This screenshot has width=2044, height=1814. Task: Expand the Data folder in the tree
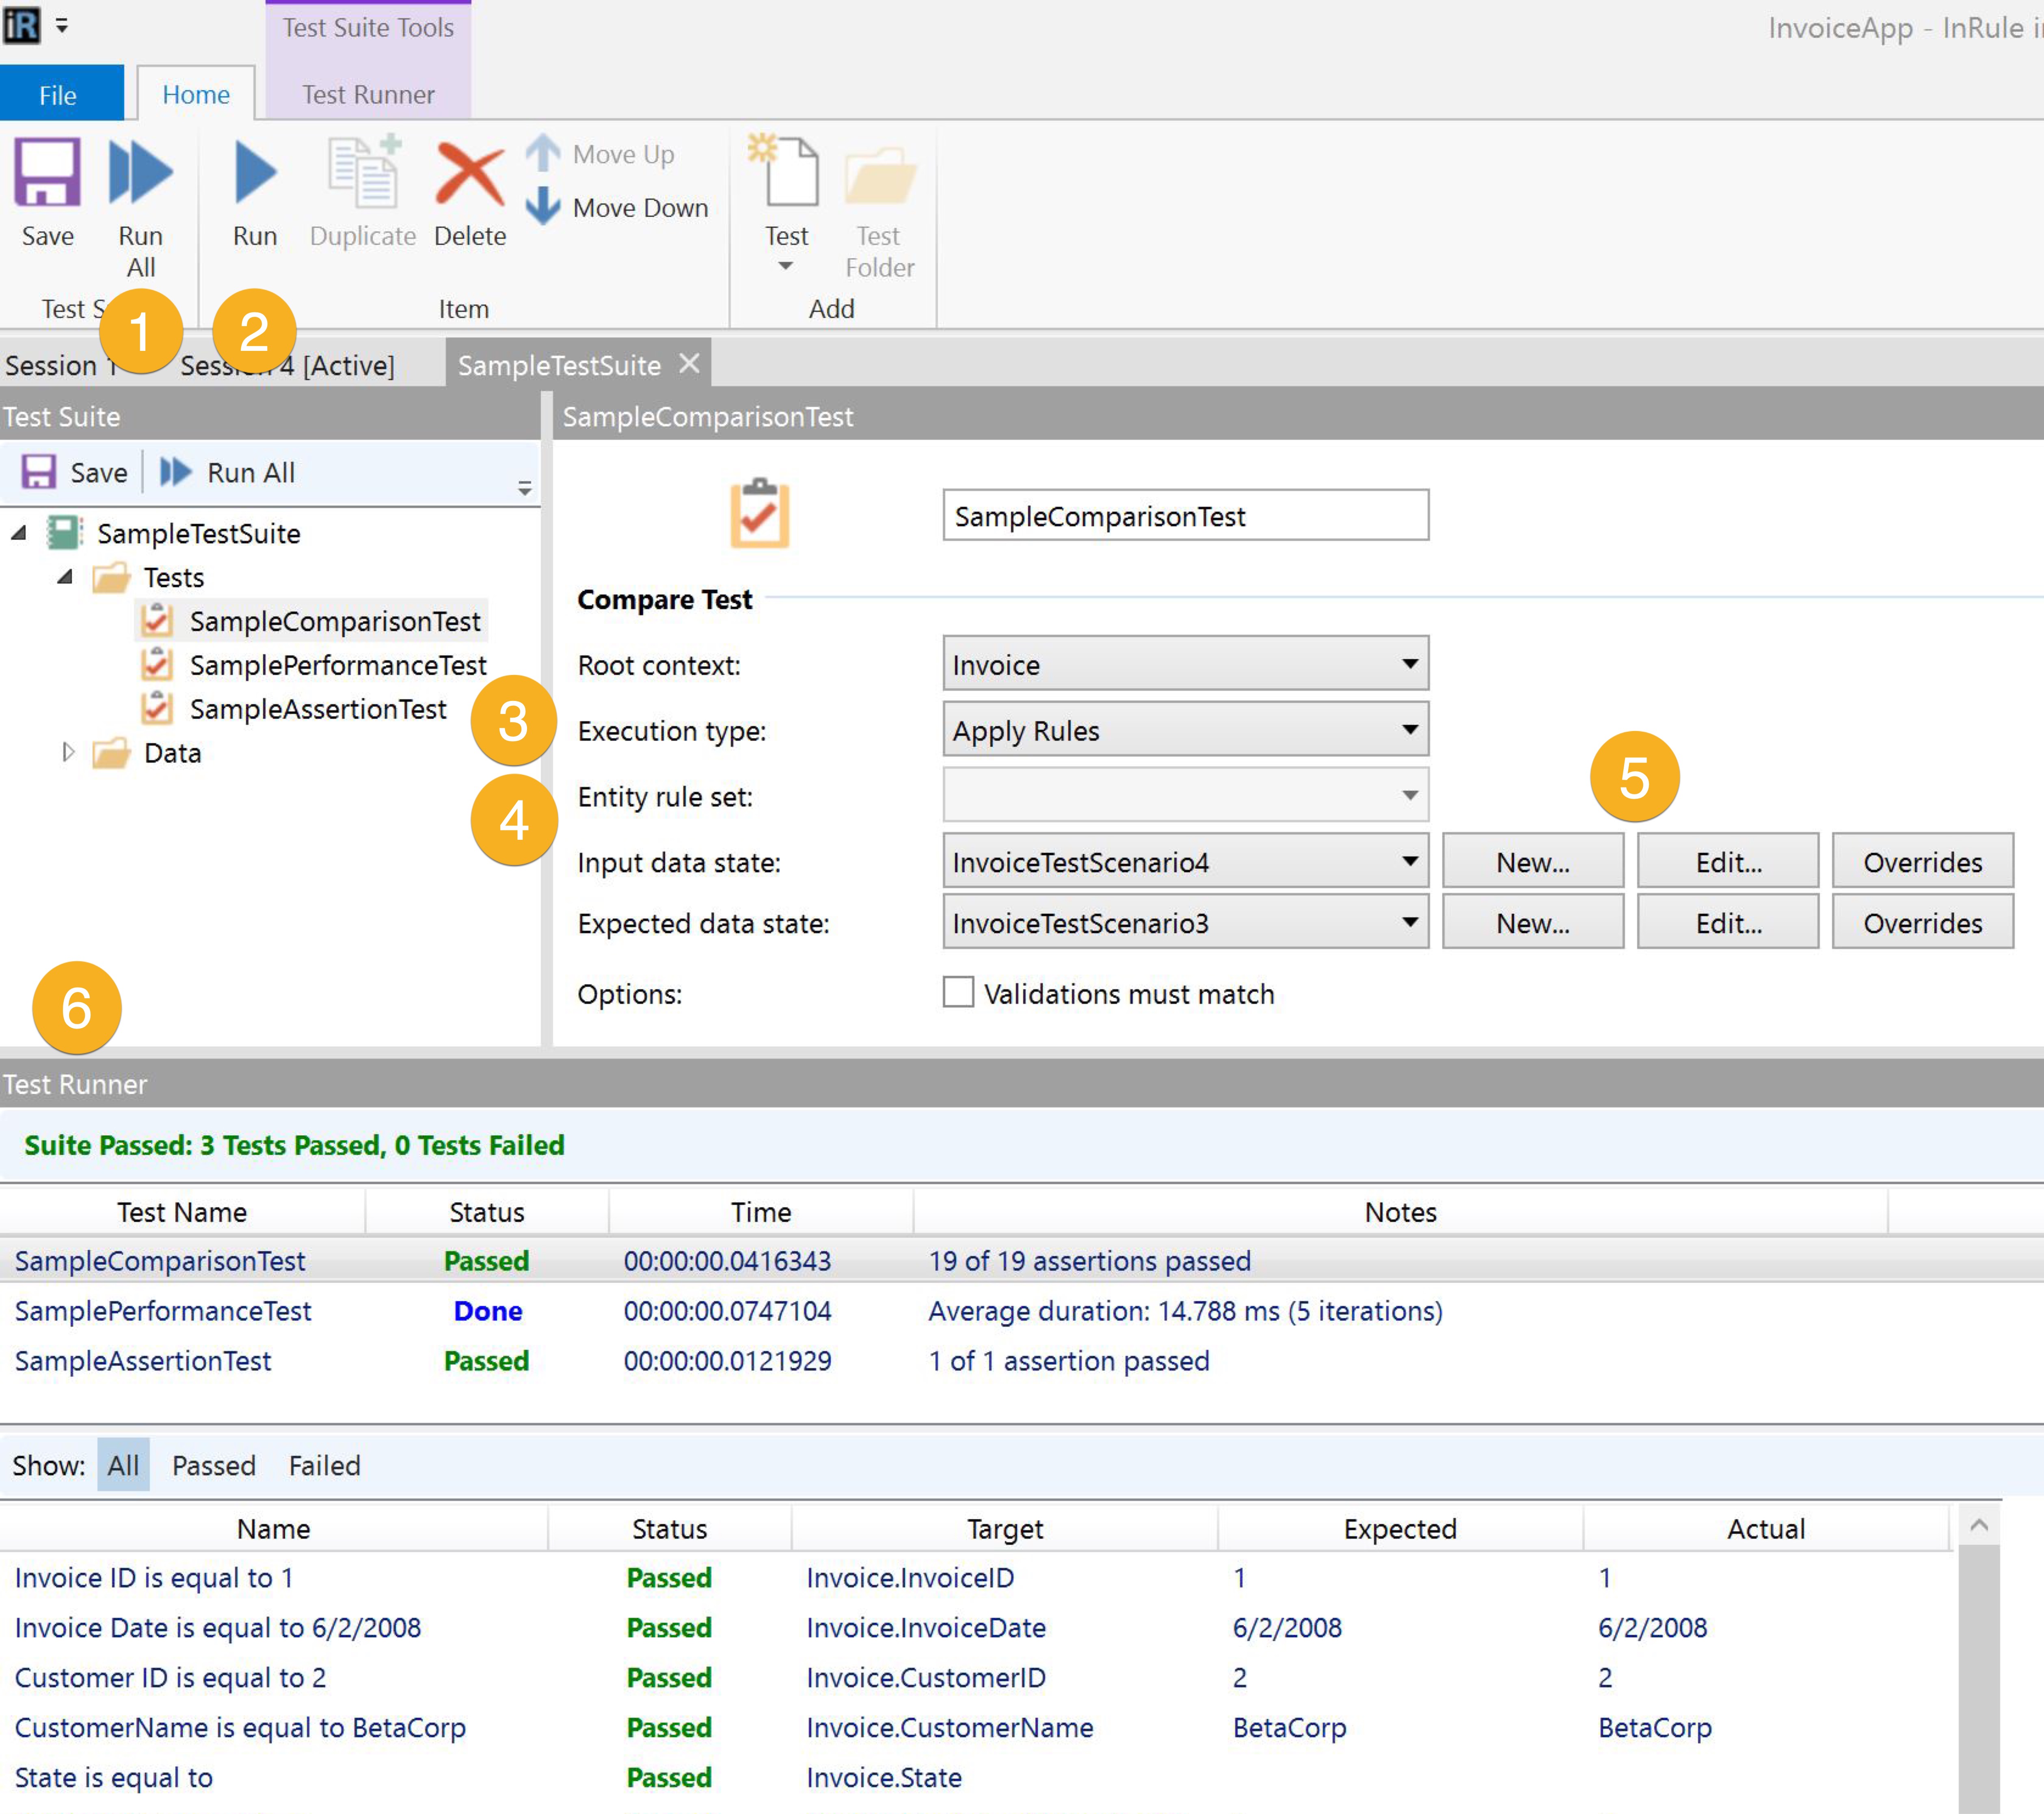[68, 752]
